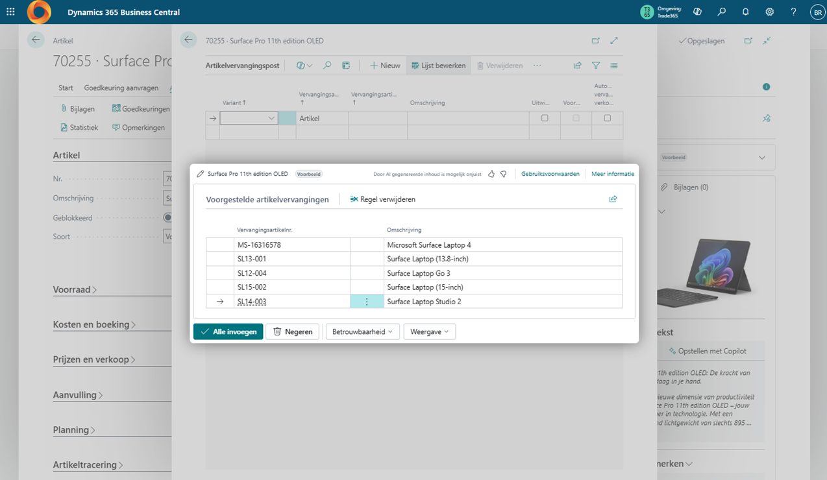
Task: Expand the Weergave dropdown
Action: click(429, 331)
